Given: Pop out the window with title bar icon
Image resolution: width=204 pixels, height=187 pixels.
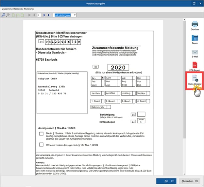Looking at the screenshot, I should click(x=194, y=4).
